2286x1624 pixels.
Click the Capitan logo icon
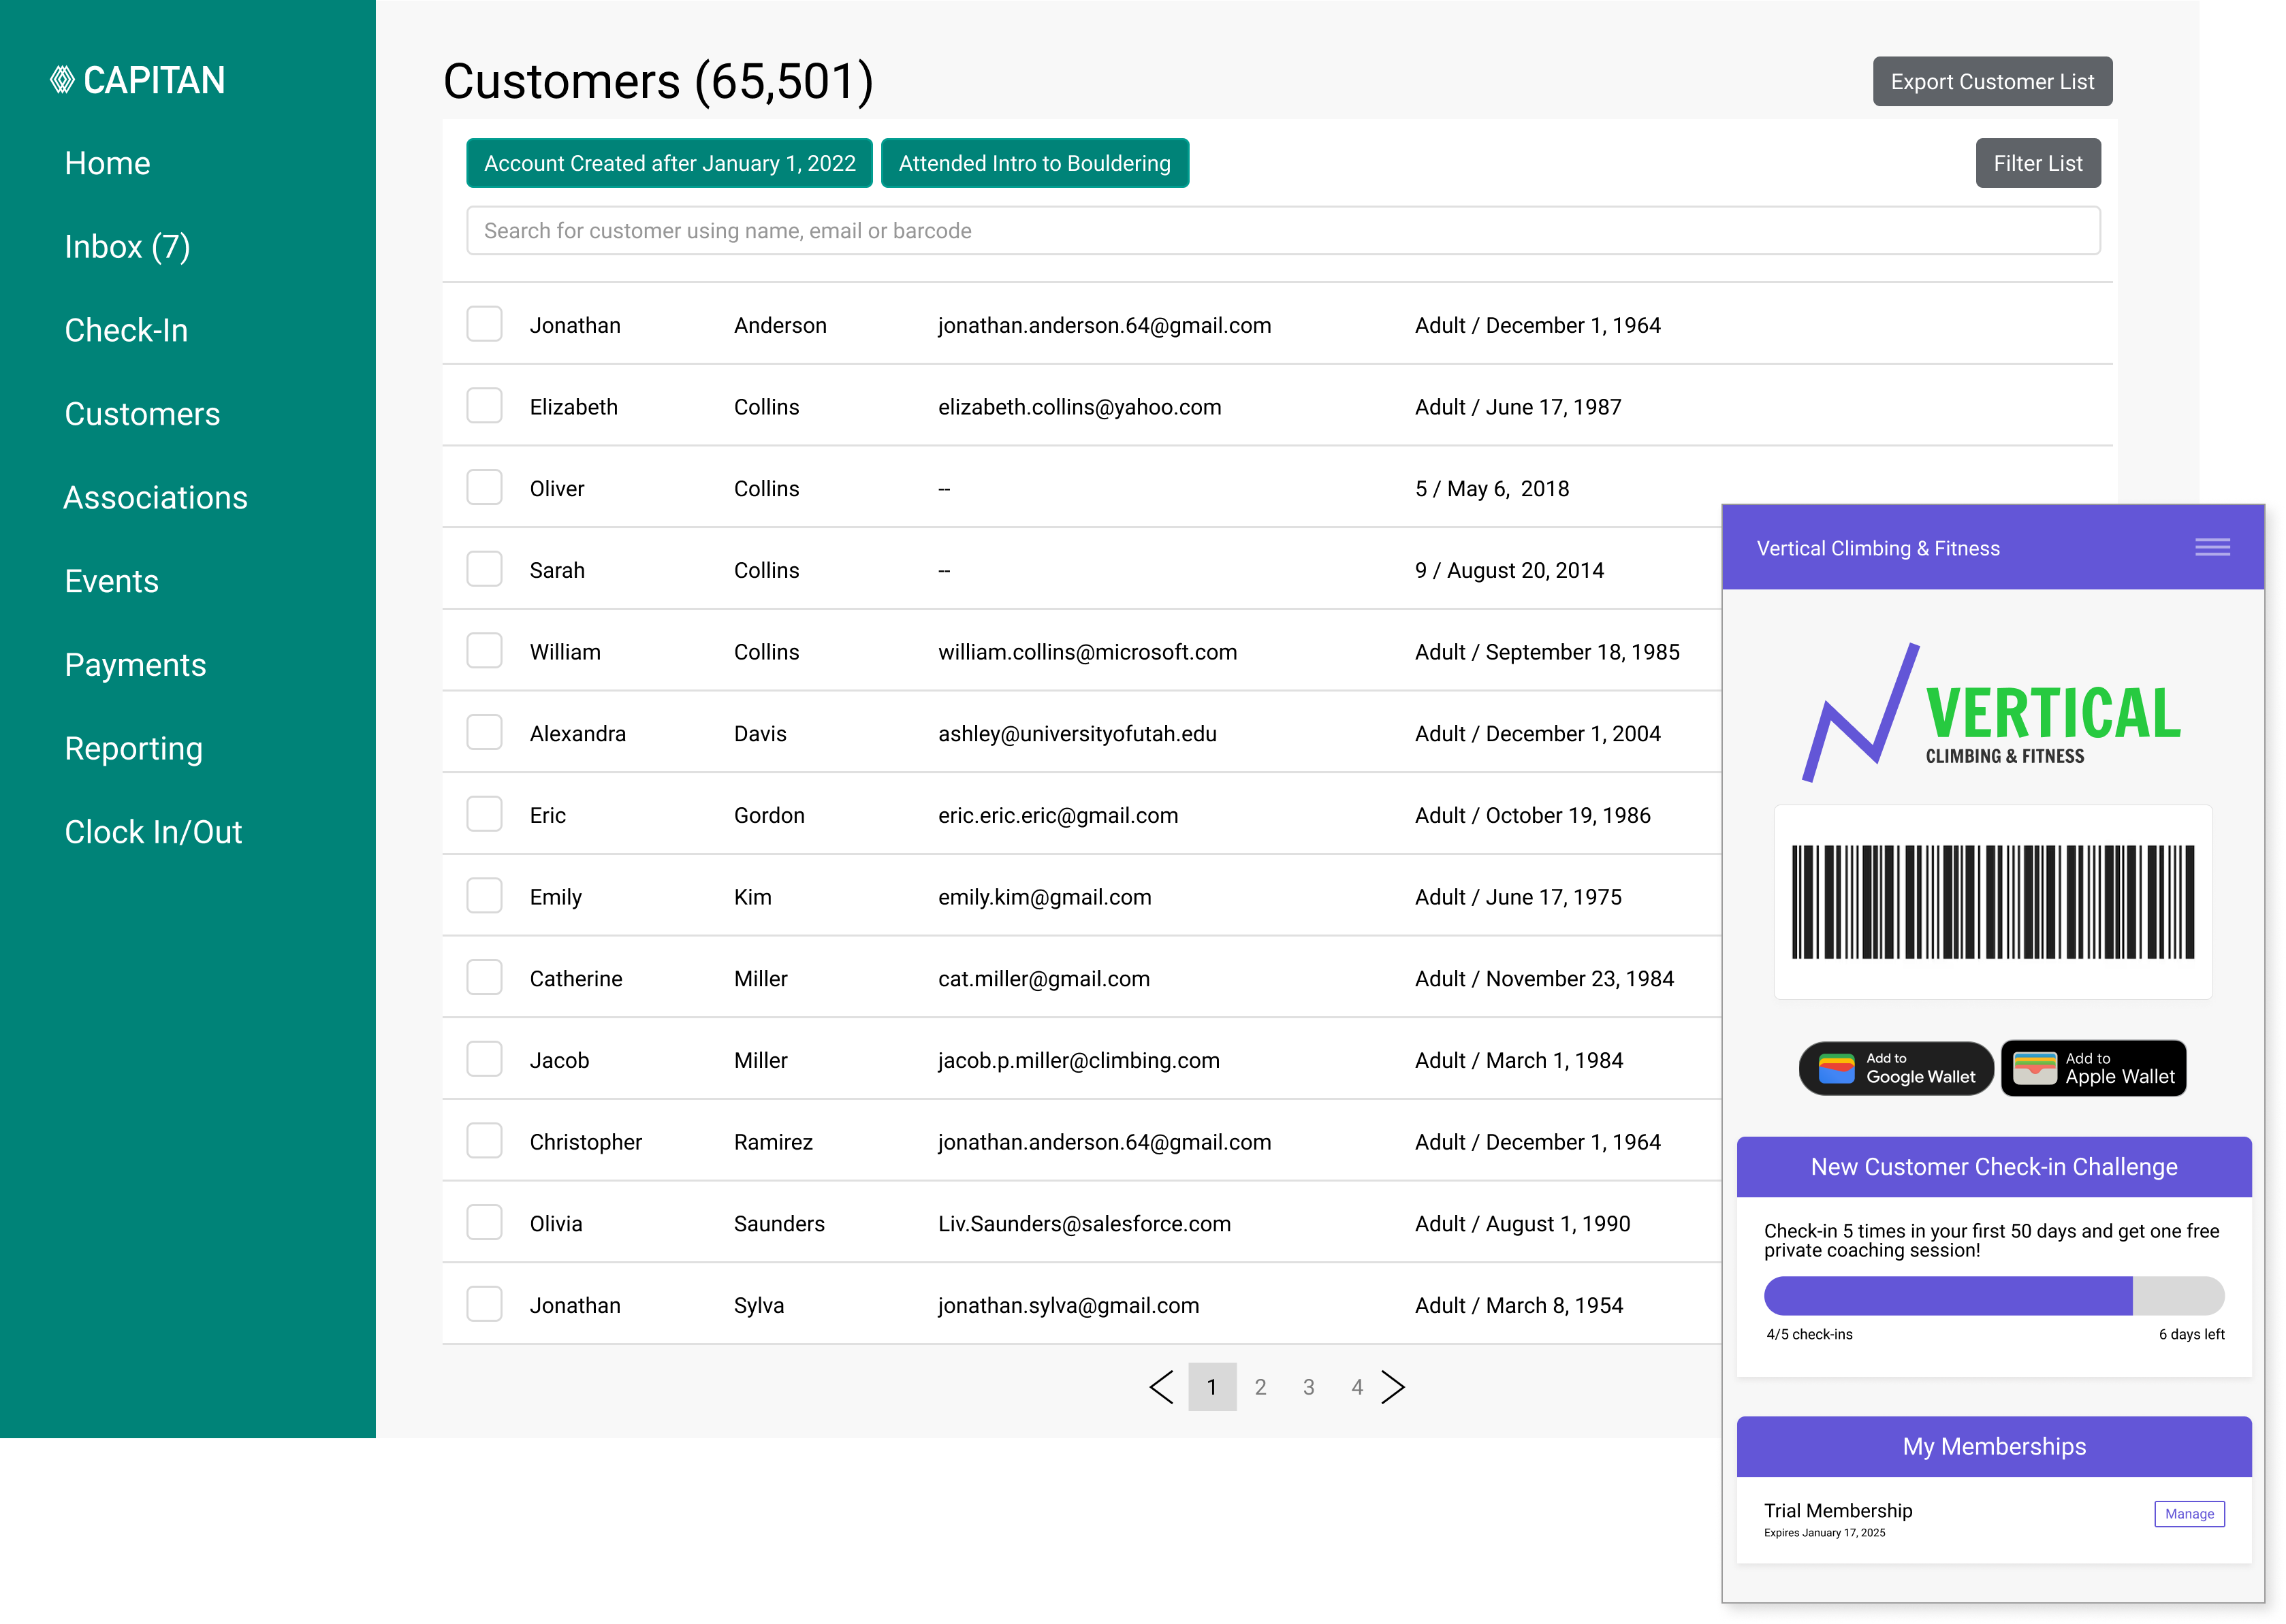coord(62,80)
